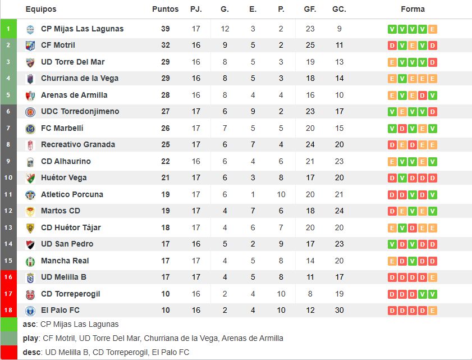The height and width of the screenshot is (360, 472).
Task: Click the UD San Pedro crest icon
Action: 30,244
